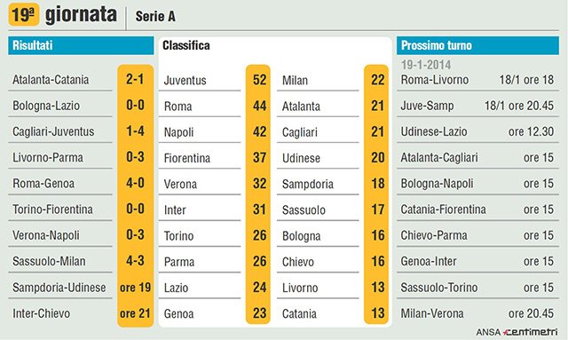Select the Cagliari-Juventus result row

pos(81,131)
